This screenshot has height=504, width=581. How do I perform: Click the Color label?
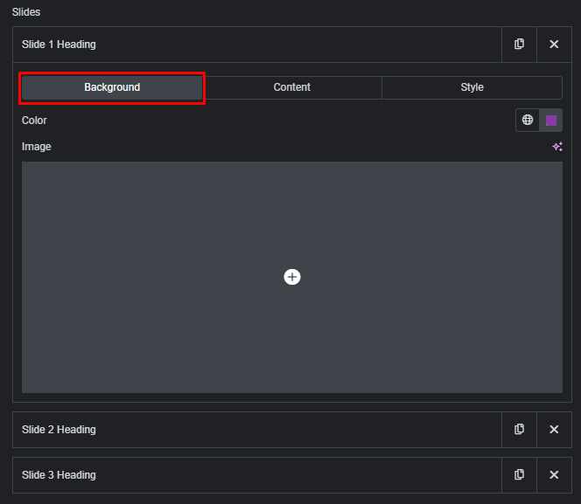click(34, 121)
